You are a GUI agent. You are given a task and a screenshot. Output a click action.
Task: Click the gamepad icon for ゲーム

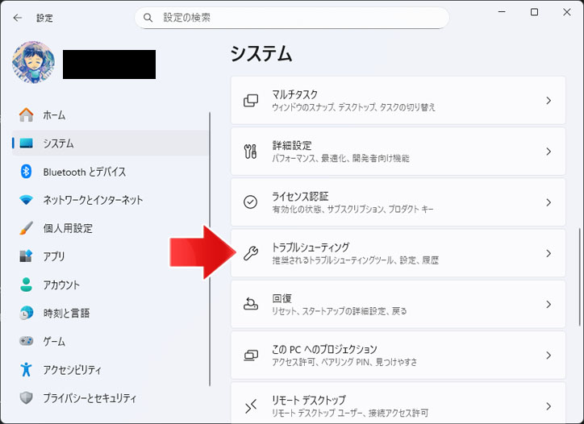[x=26, y=341]
